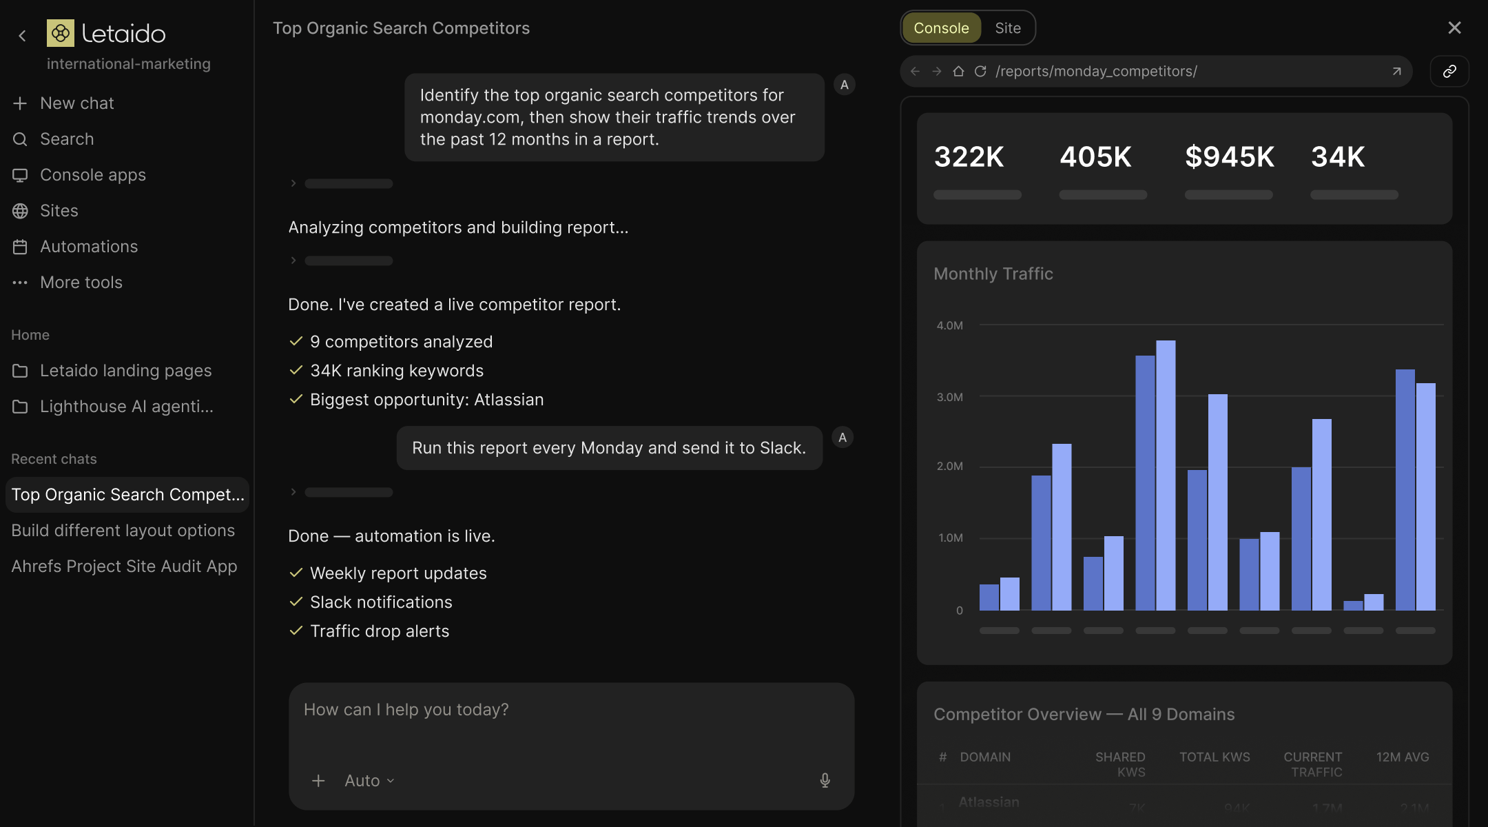Click the SHARED KWS column header

1120,764
